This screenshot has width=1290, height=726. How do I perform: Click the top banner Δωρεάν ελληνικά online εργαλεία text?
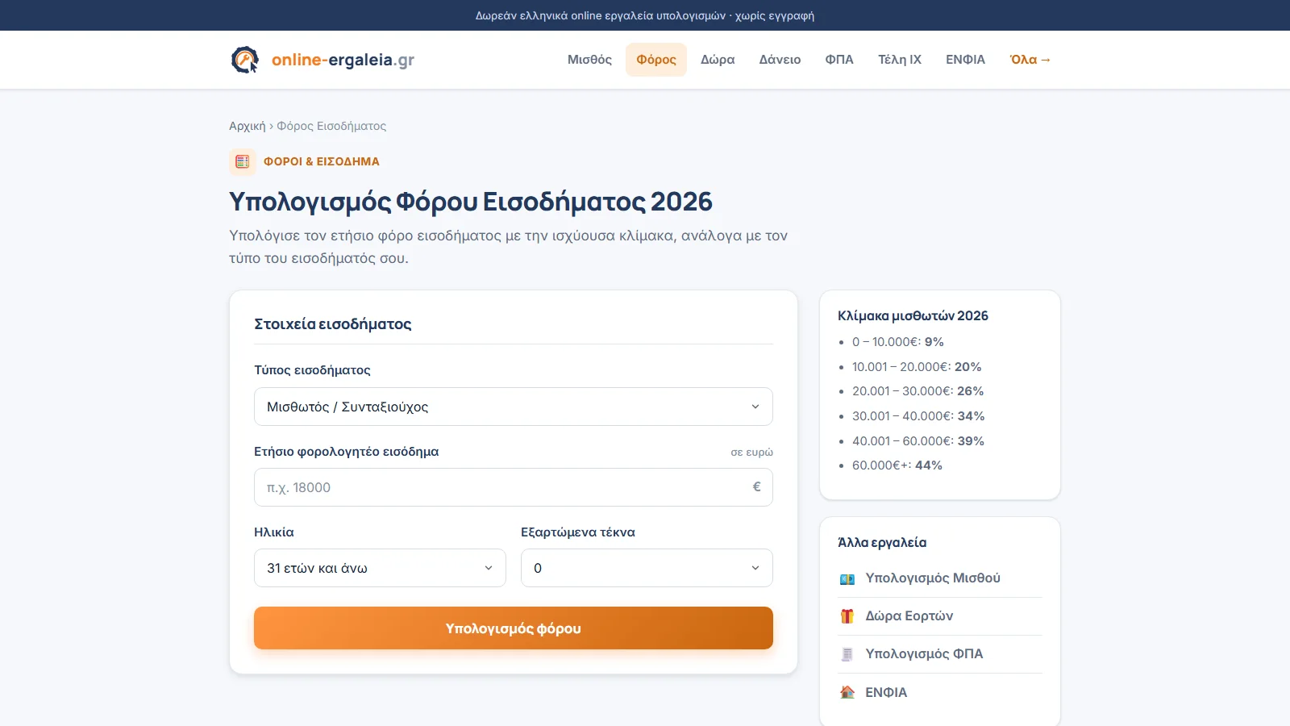coord(645,15)
